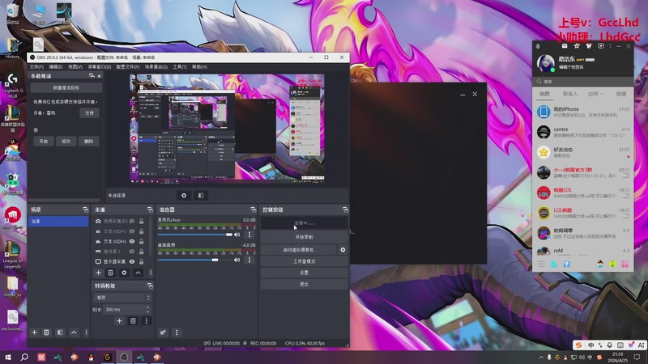This screenshot has height=364, width=648.
Task: Open OBS 设置 button in controls
Action: coord(305,273)
